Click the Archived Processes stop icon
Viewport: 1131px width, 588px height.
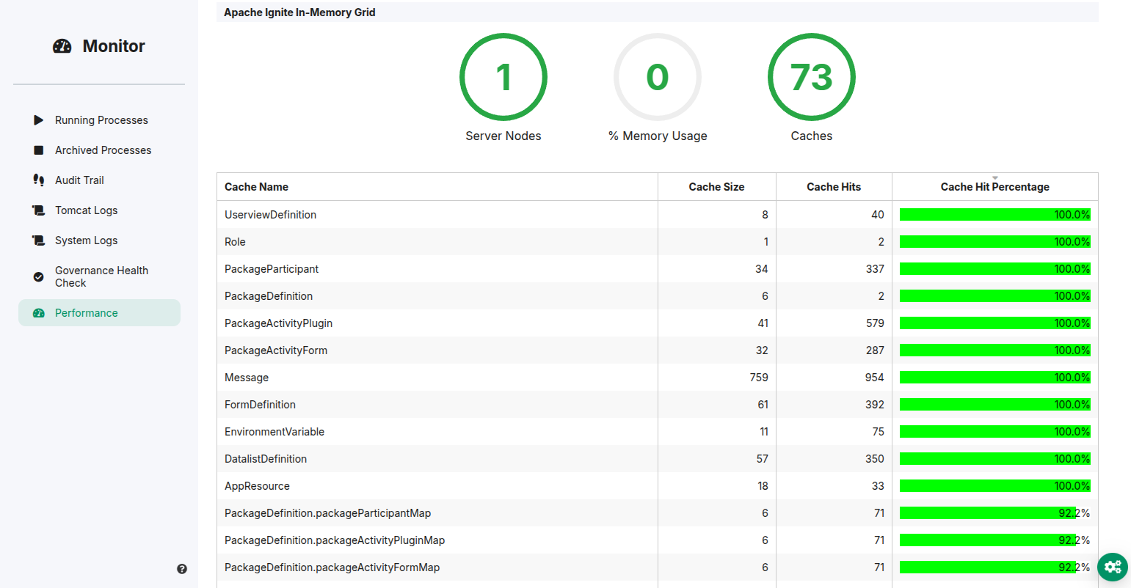pos(39,150)
